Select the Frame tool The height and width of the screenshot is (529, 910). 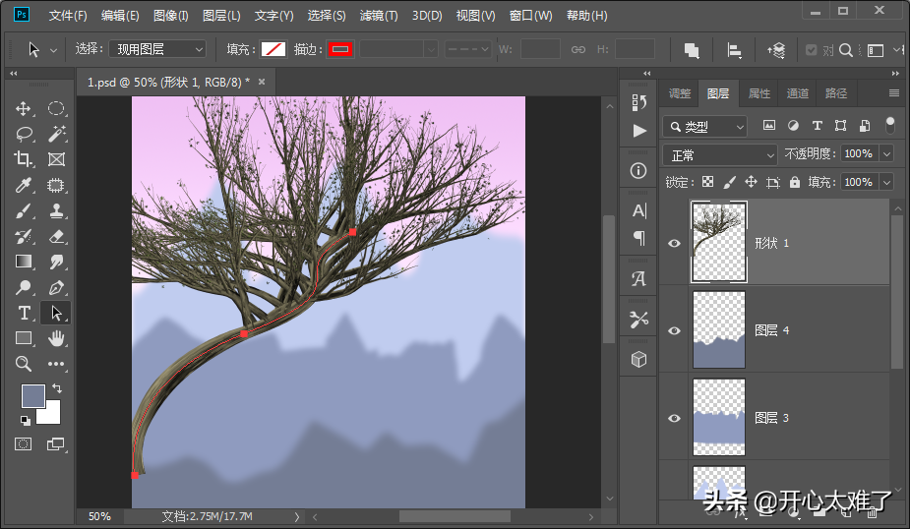pos(56,159)
